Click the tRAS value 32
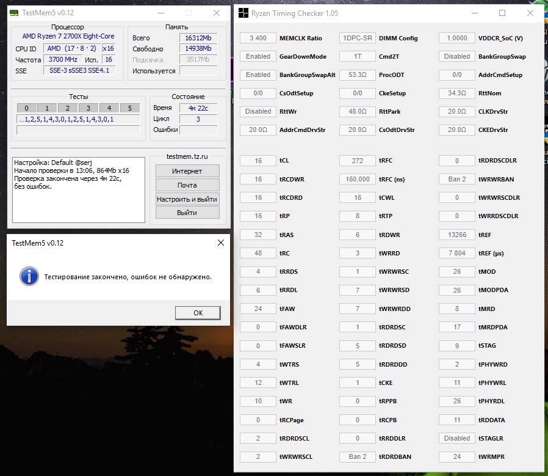 (258, 235)
